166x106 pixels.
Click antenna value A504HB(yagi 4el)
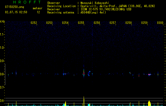93,12
